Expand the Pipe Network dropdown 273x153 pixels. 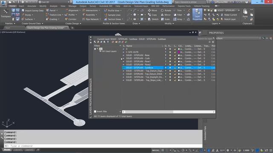pos(100,19)
